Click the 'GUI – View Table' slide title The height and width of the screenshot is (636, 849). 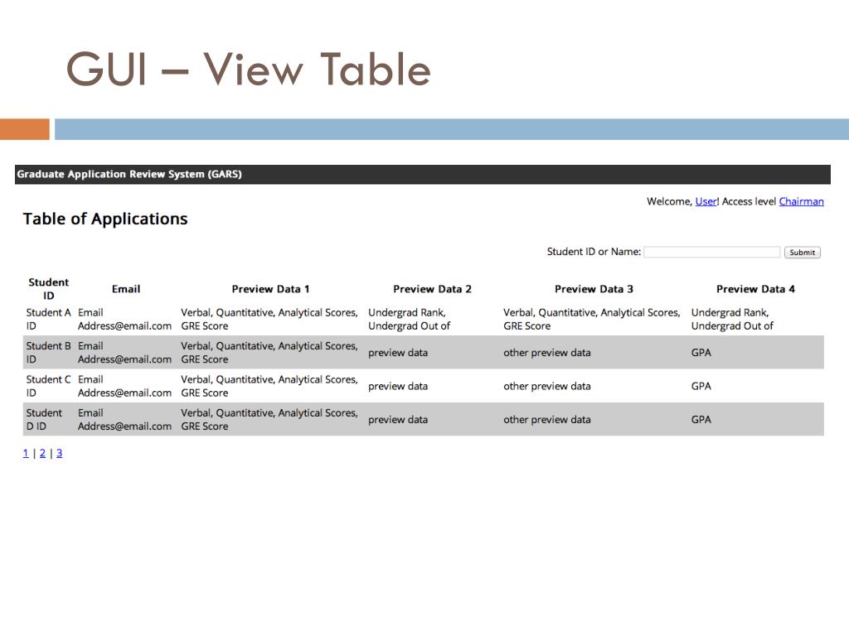(248, 69)
